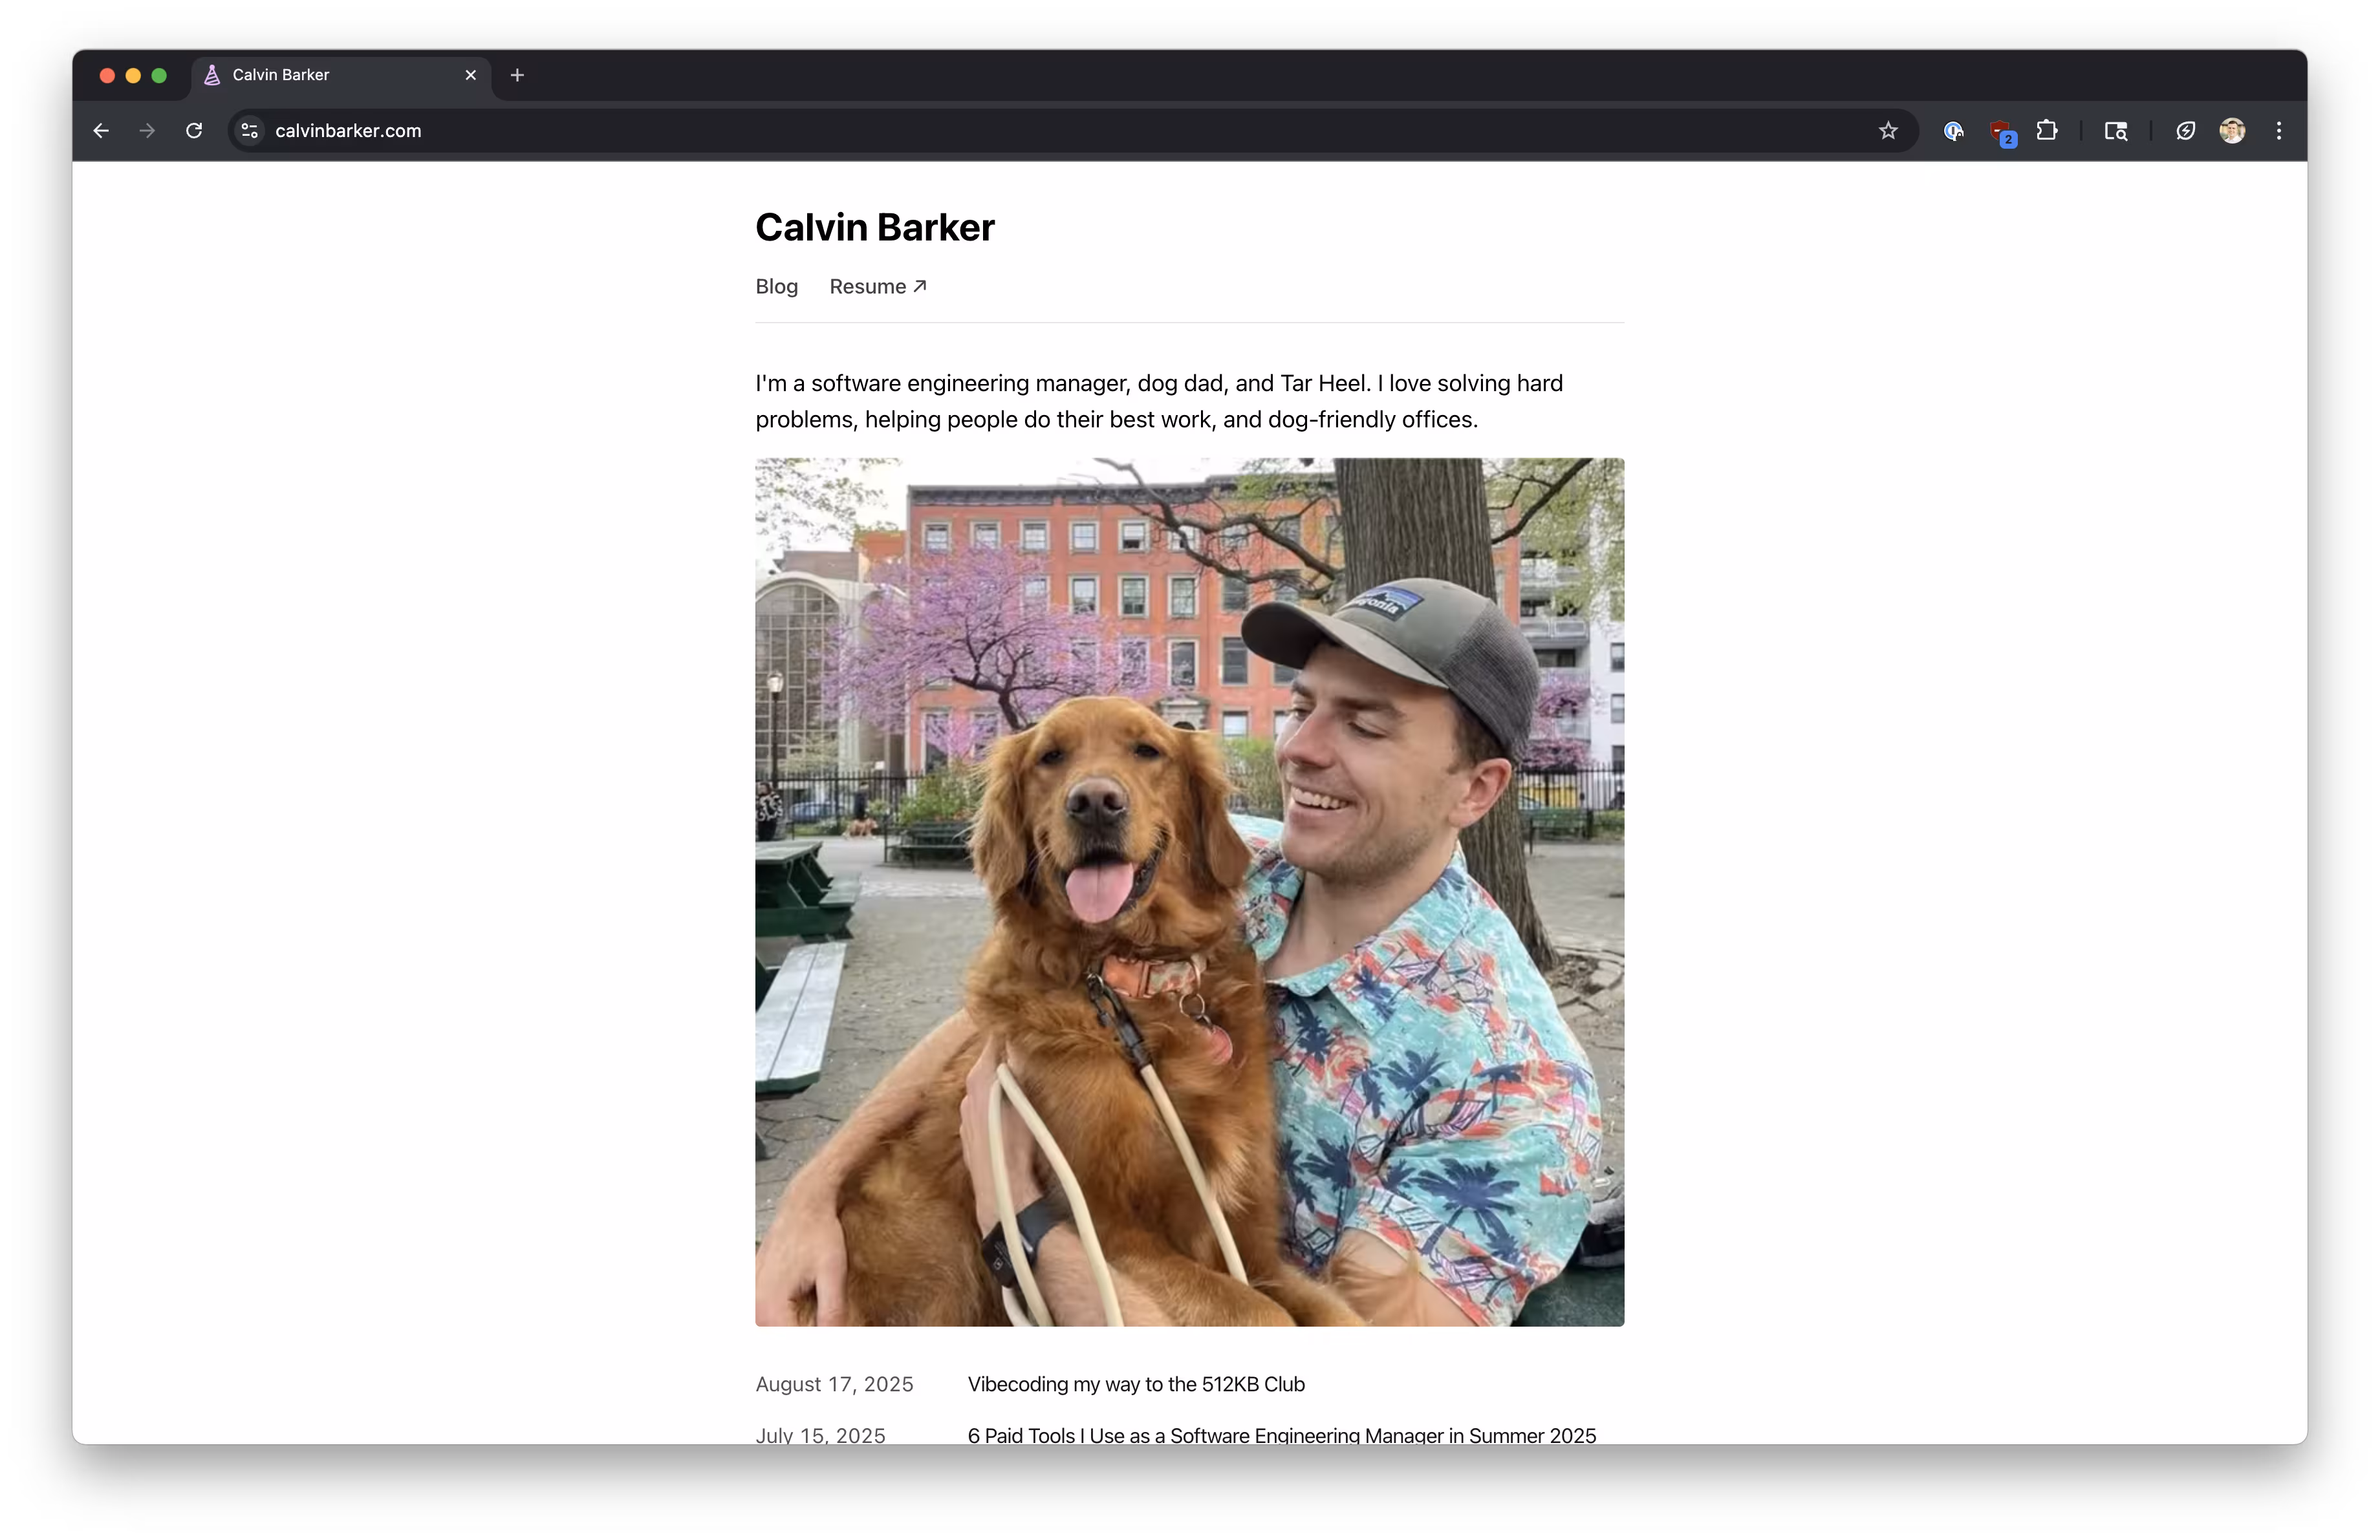
Task: Open the search-tabs icon in the toolbar
Action: [x=2115, y=130]
